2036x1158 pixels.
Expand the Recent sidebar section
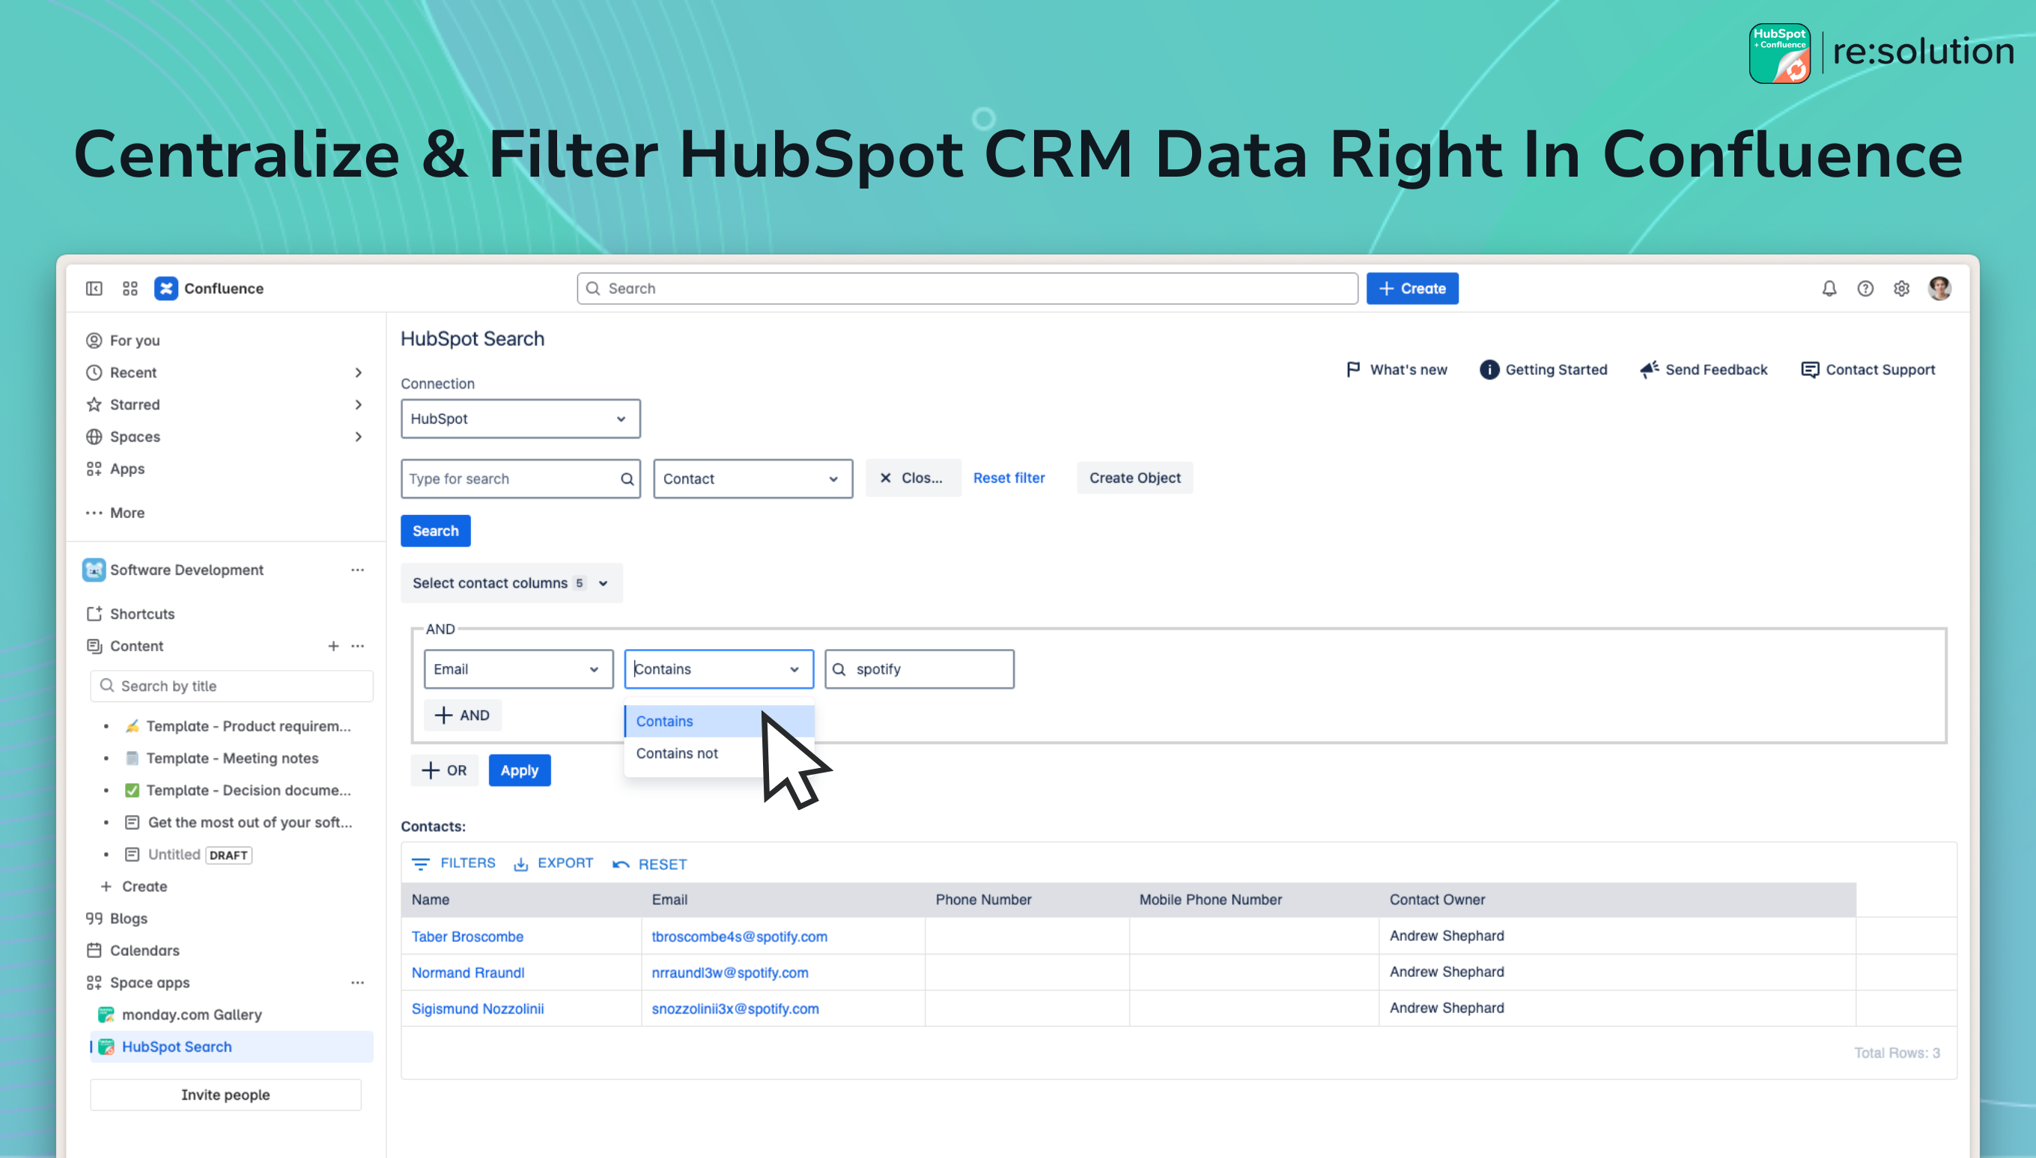tap(358, 372)
